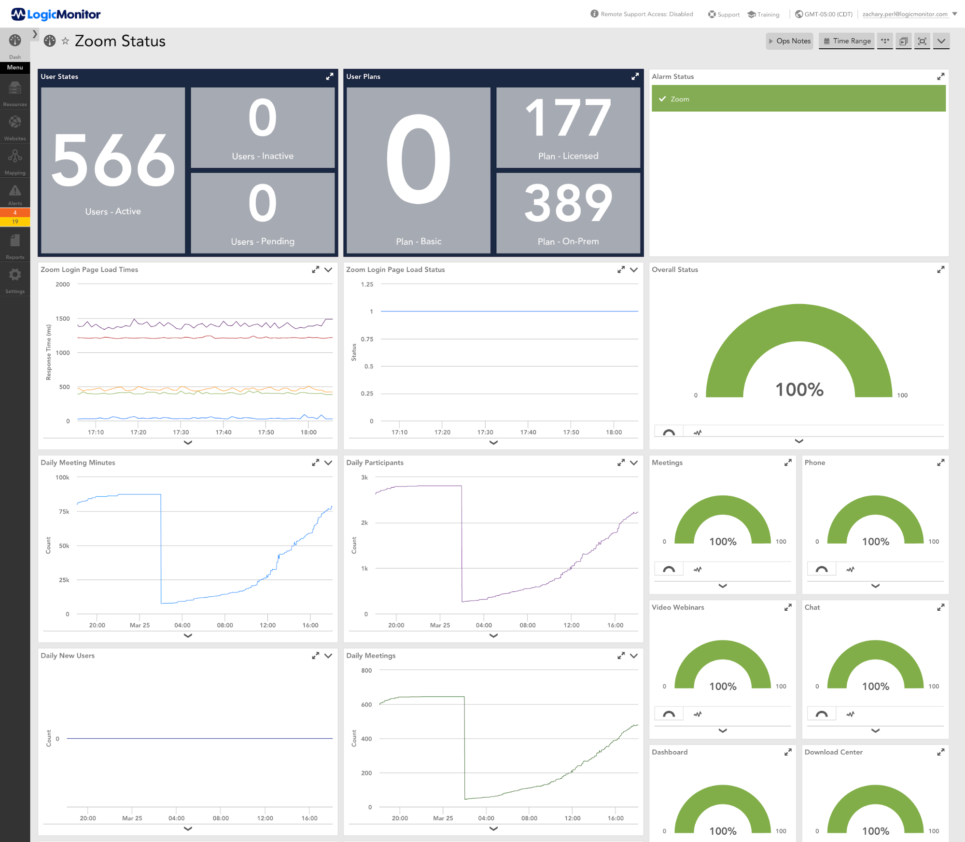Viewport: 965px width, 842px height.
Task: Switch Meetings widget to gauge view
Action: point(669,569)
